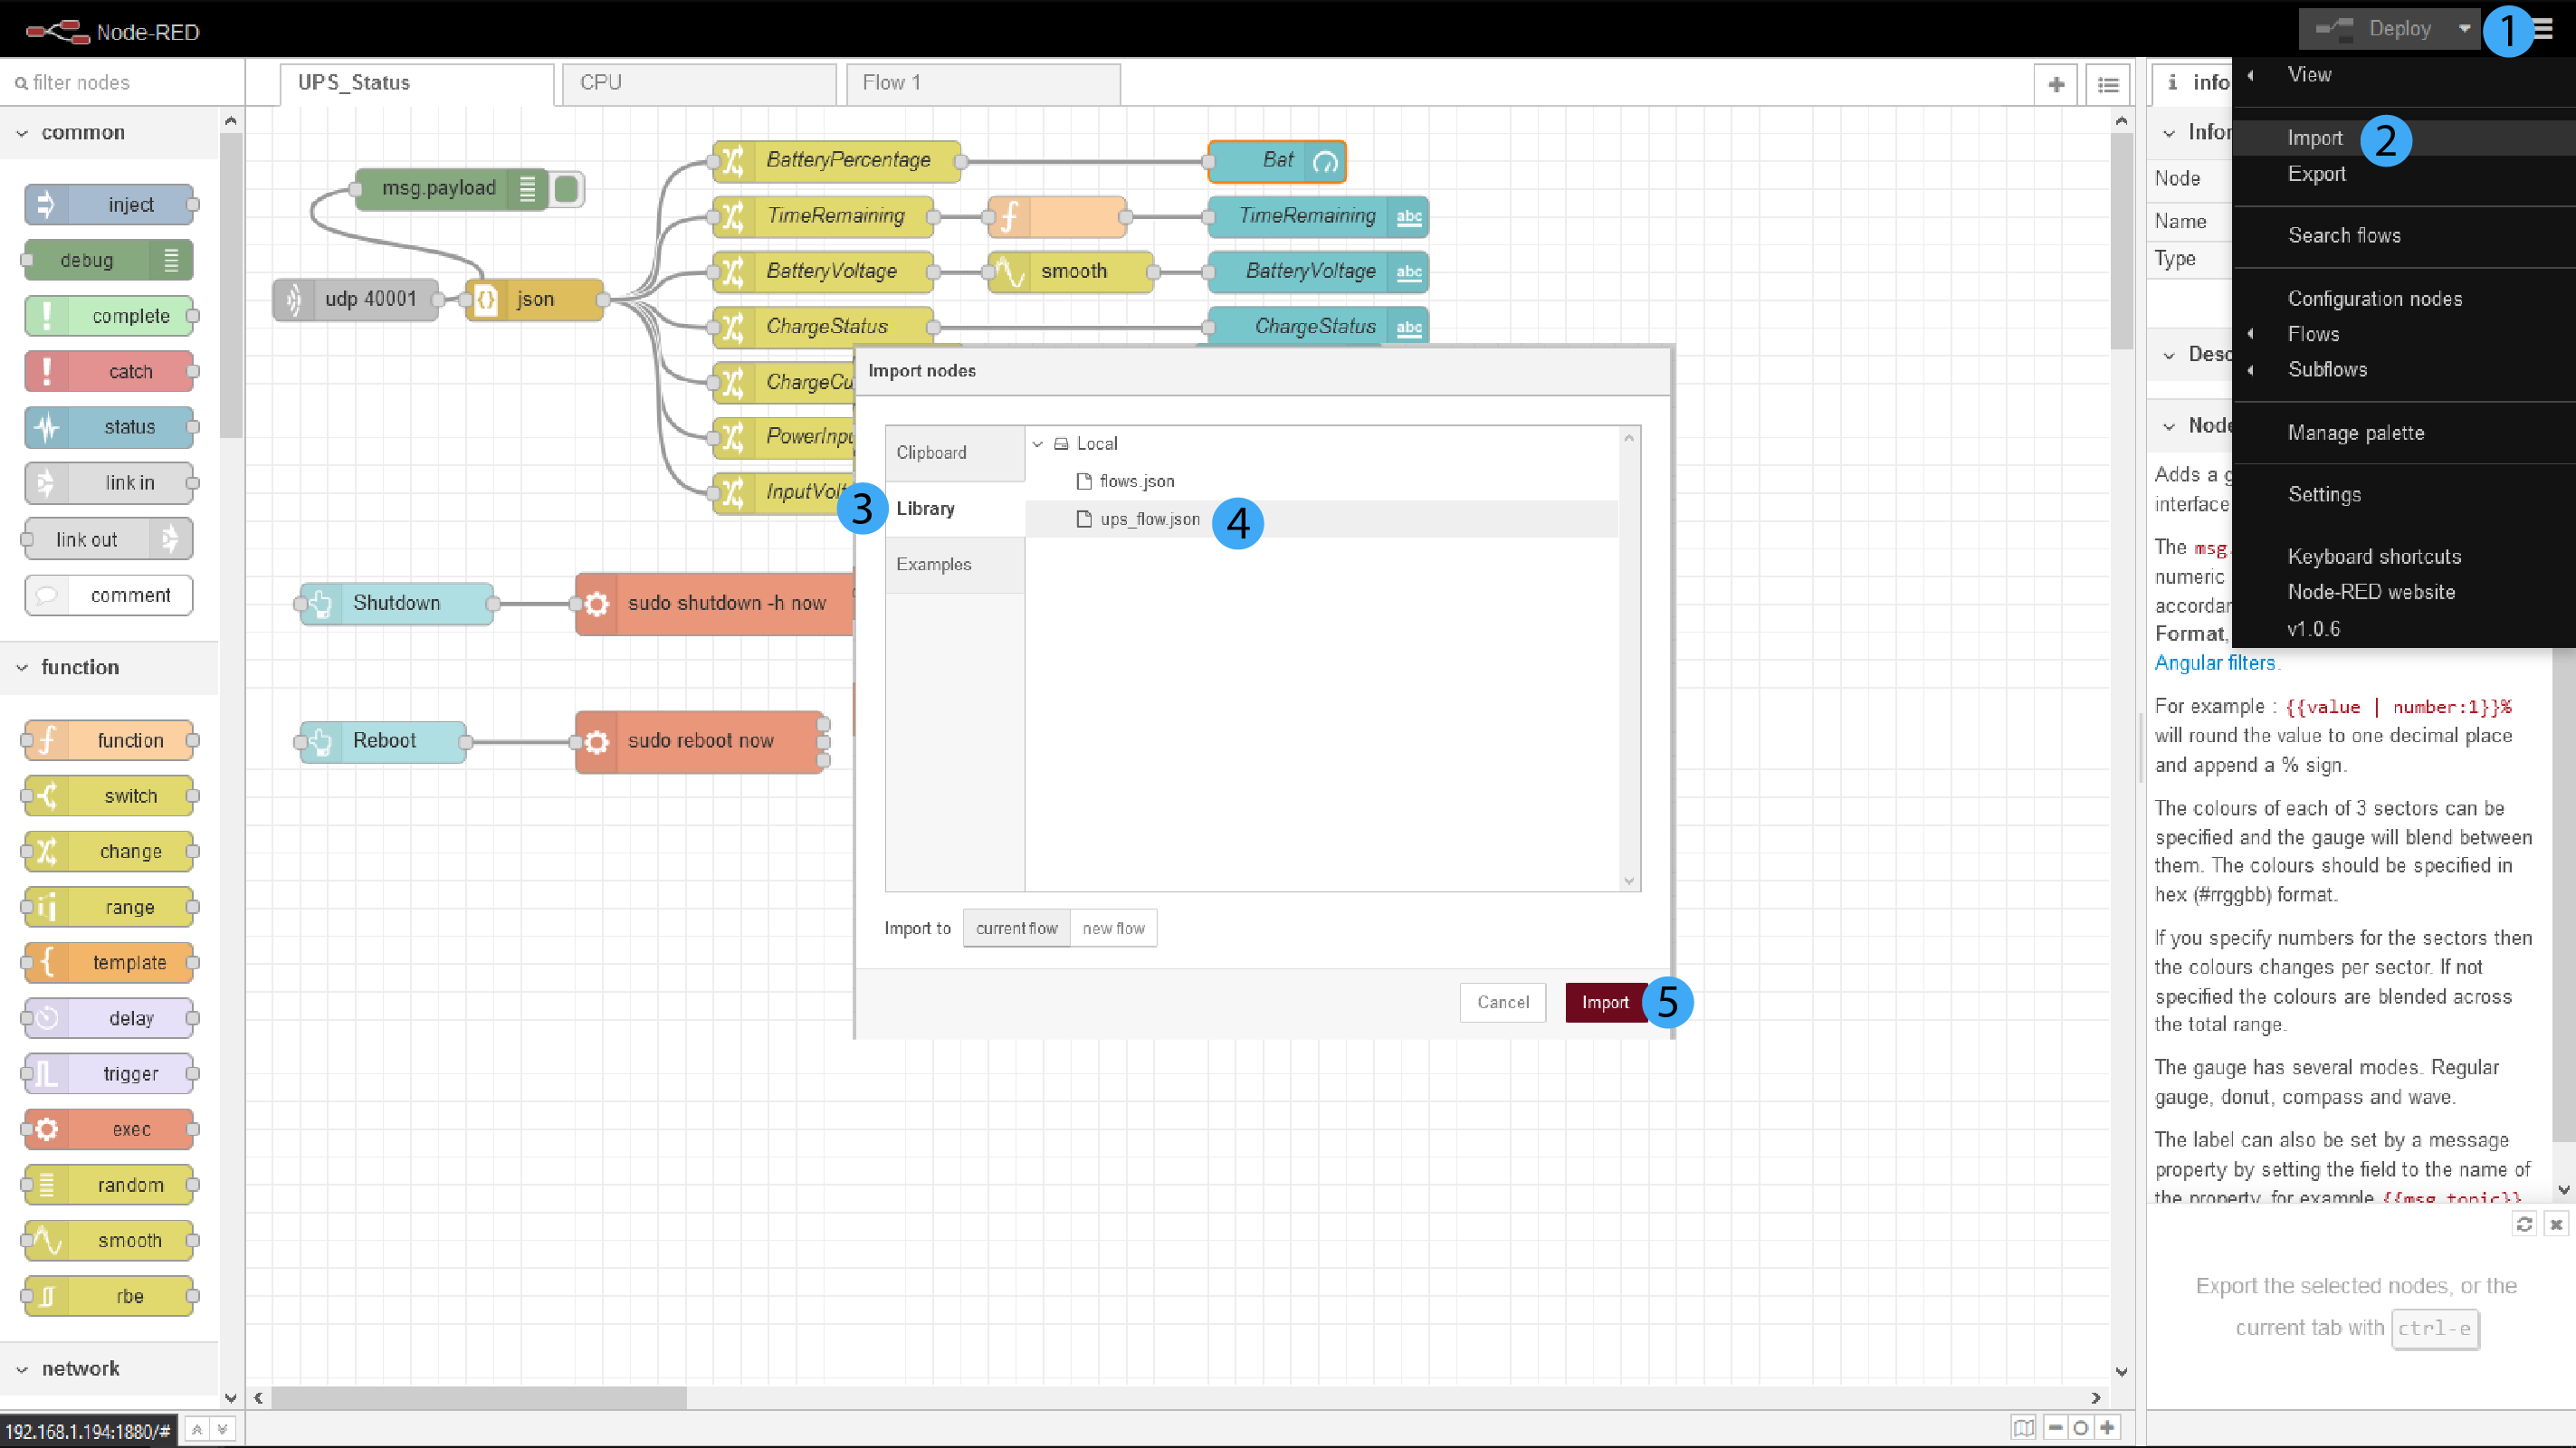
Task: Toggle the msg.payload debug node button
Action: [x=566, y=188]
